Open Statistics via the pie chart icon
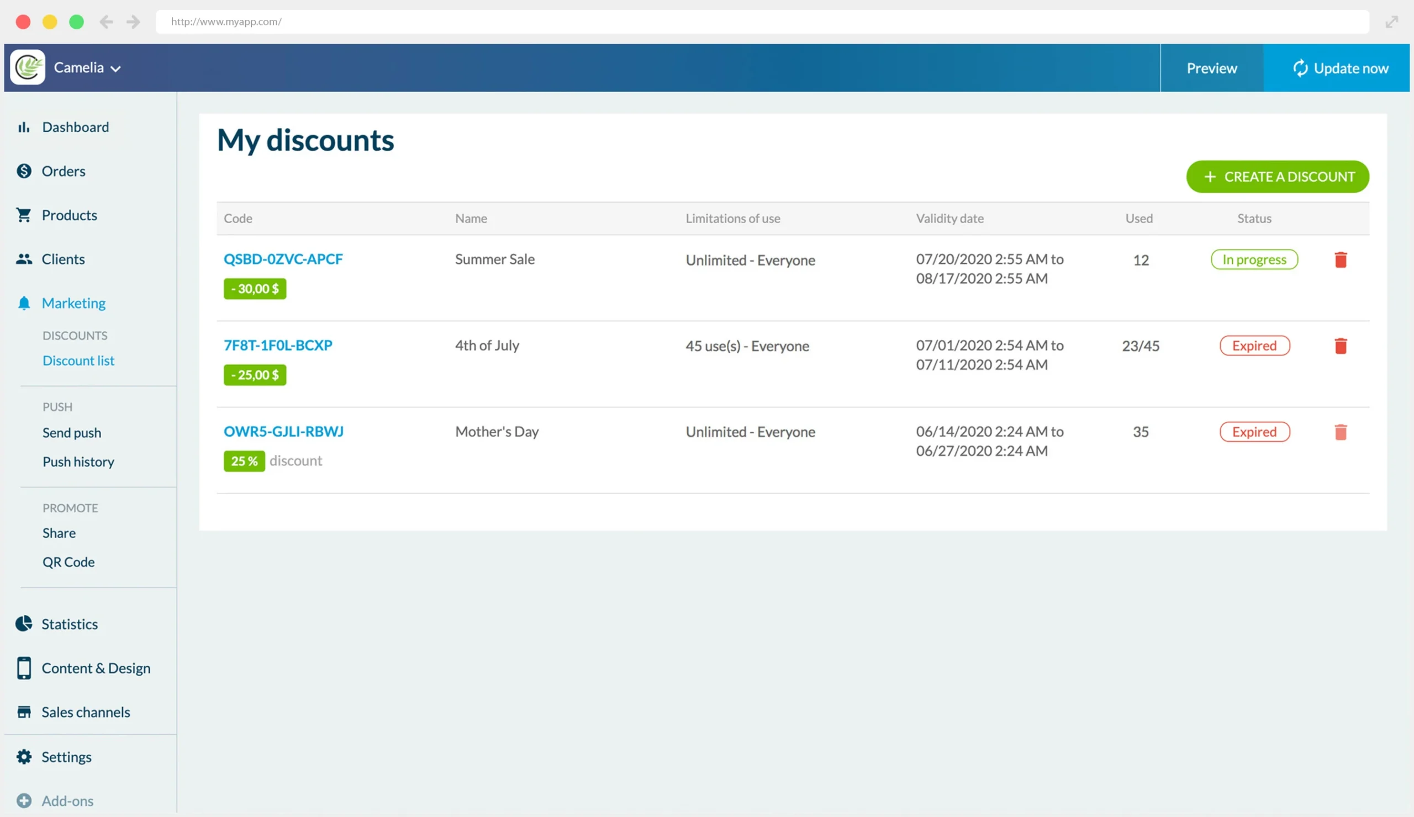1414x817 pixels. [25, 624]
